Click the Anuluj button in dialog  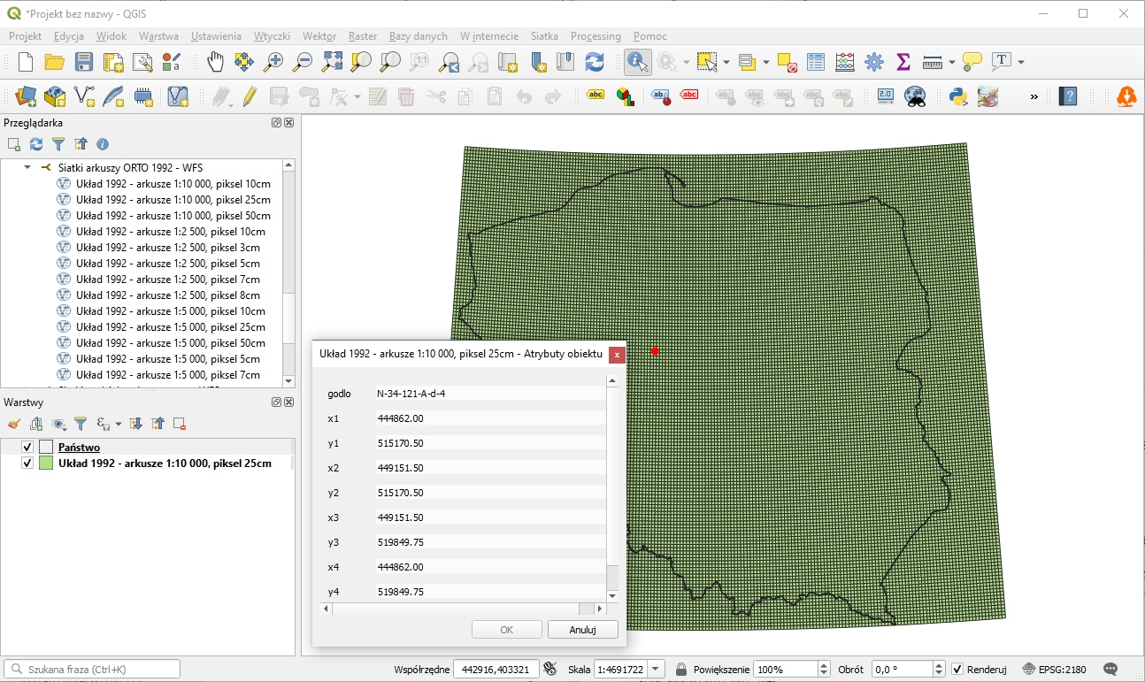tap(582, 630)
